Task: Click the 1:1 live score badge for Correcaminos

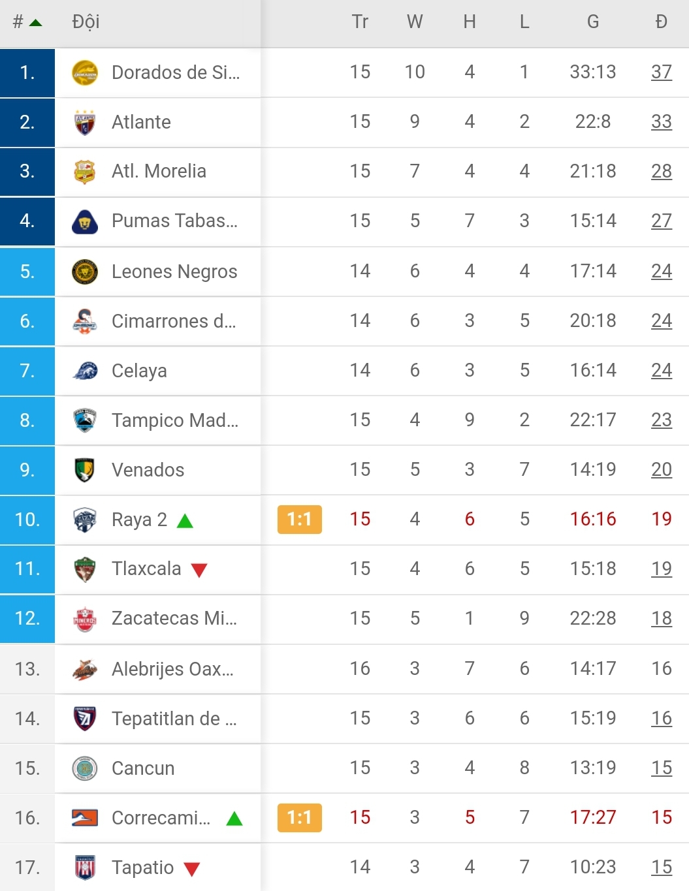Action: tap(299, 818)
